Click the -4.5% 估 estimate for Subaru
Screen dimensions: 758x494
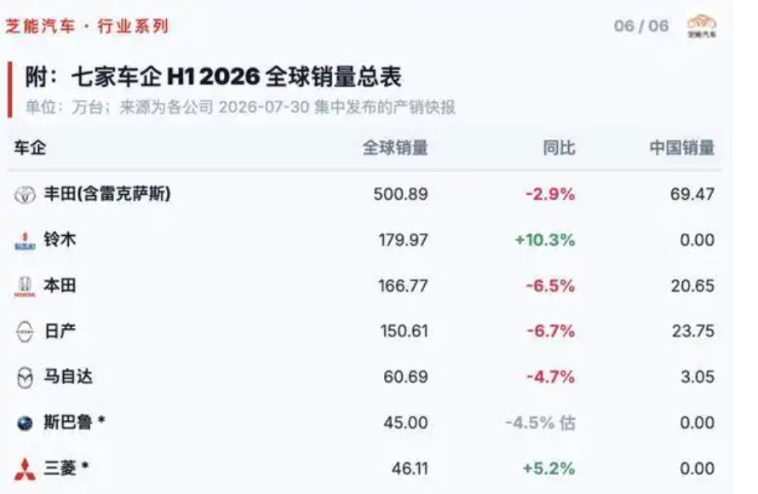pyautogui.click(x=540, y=423)
